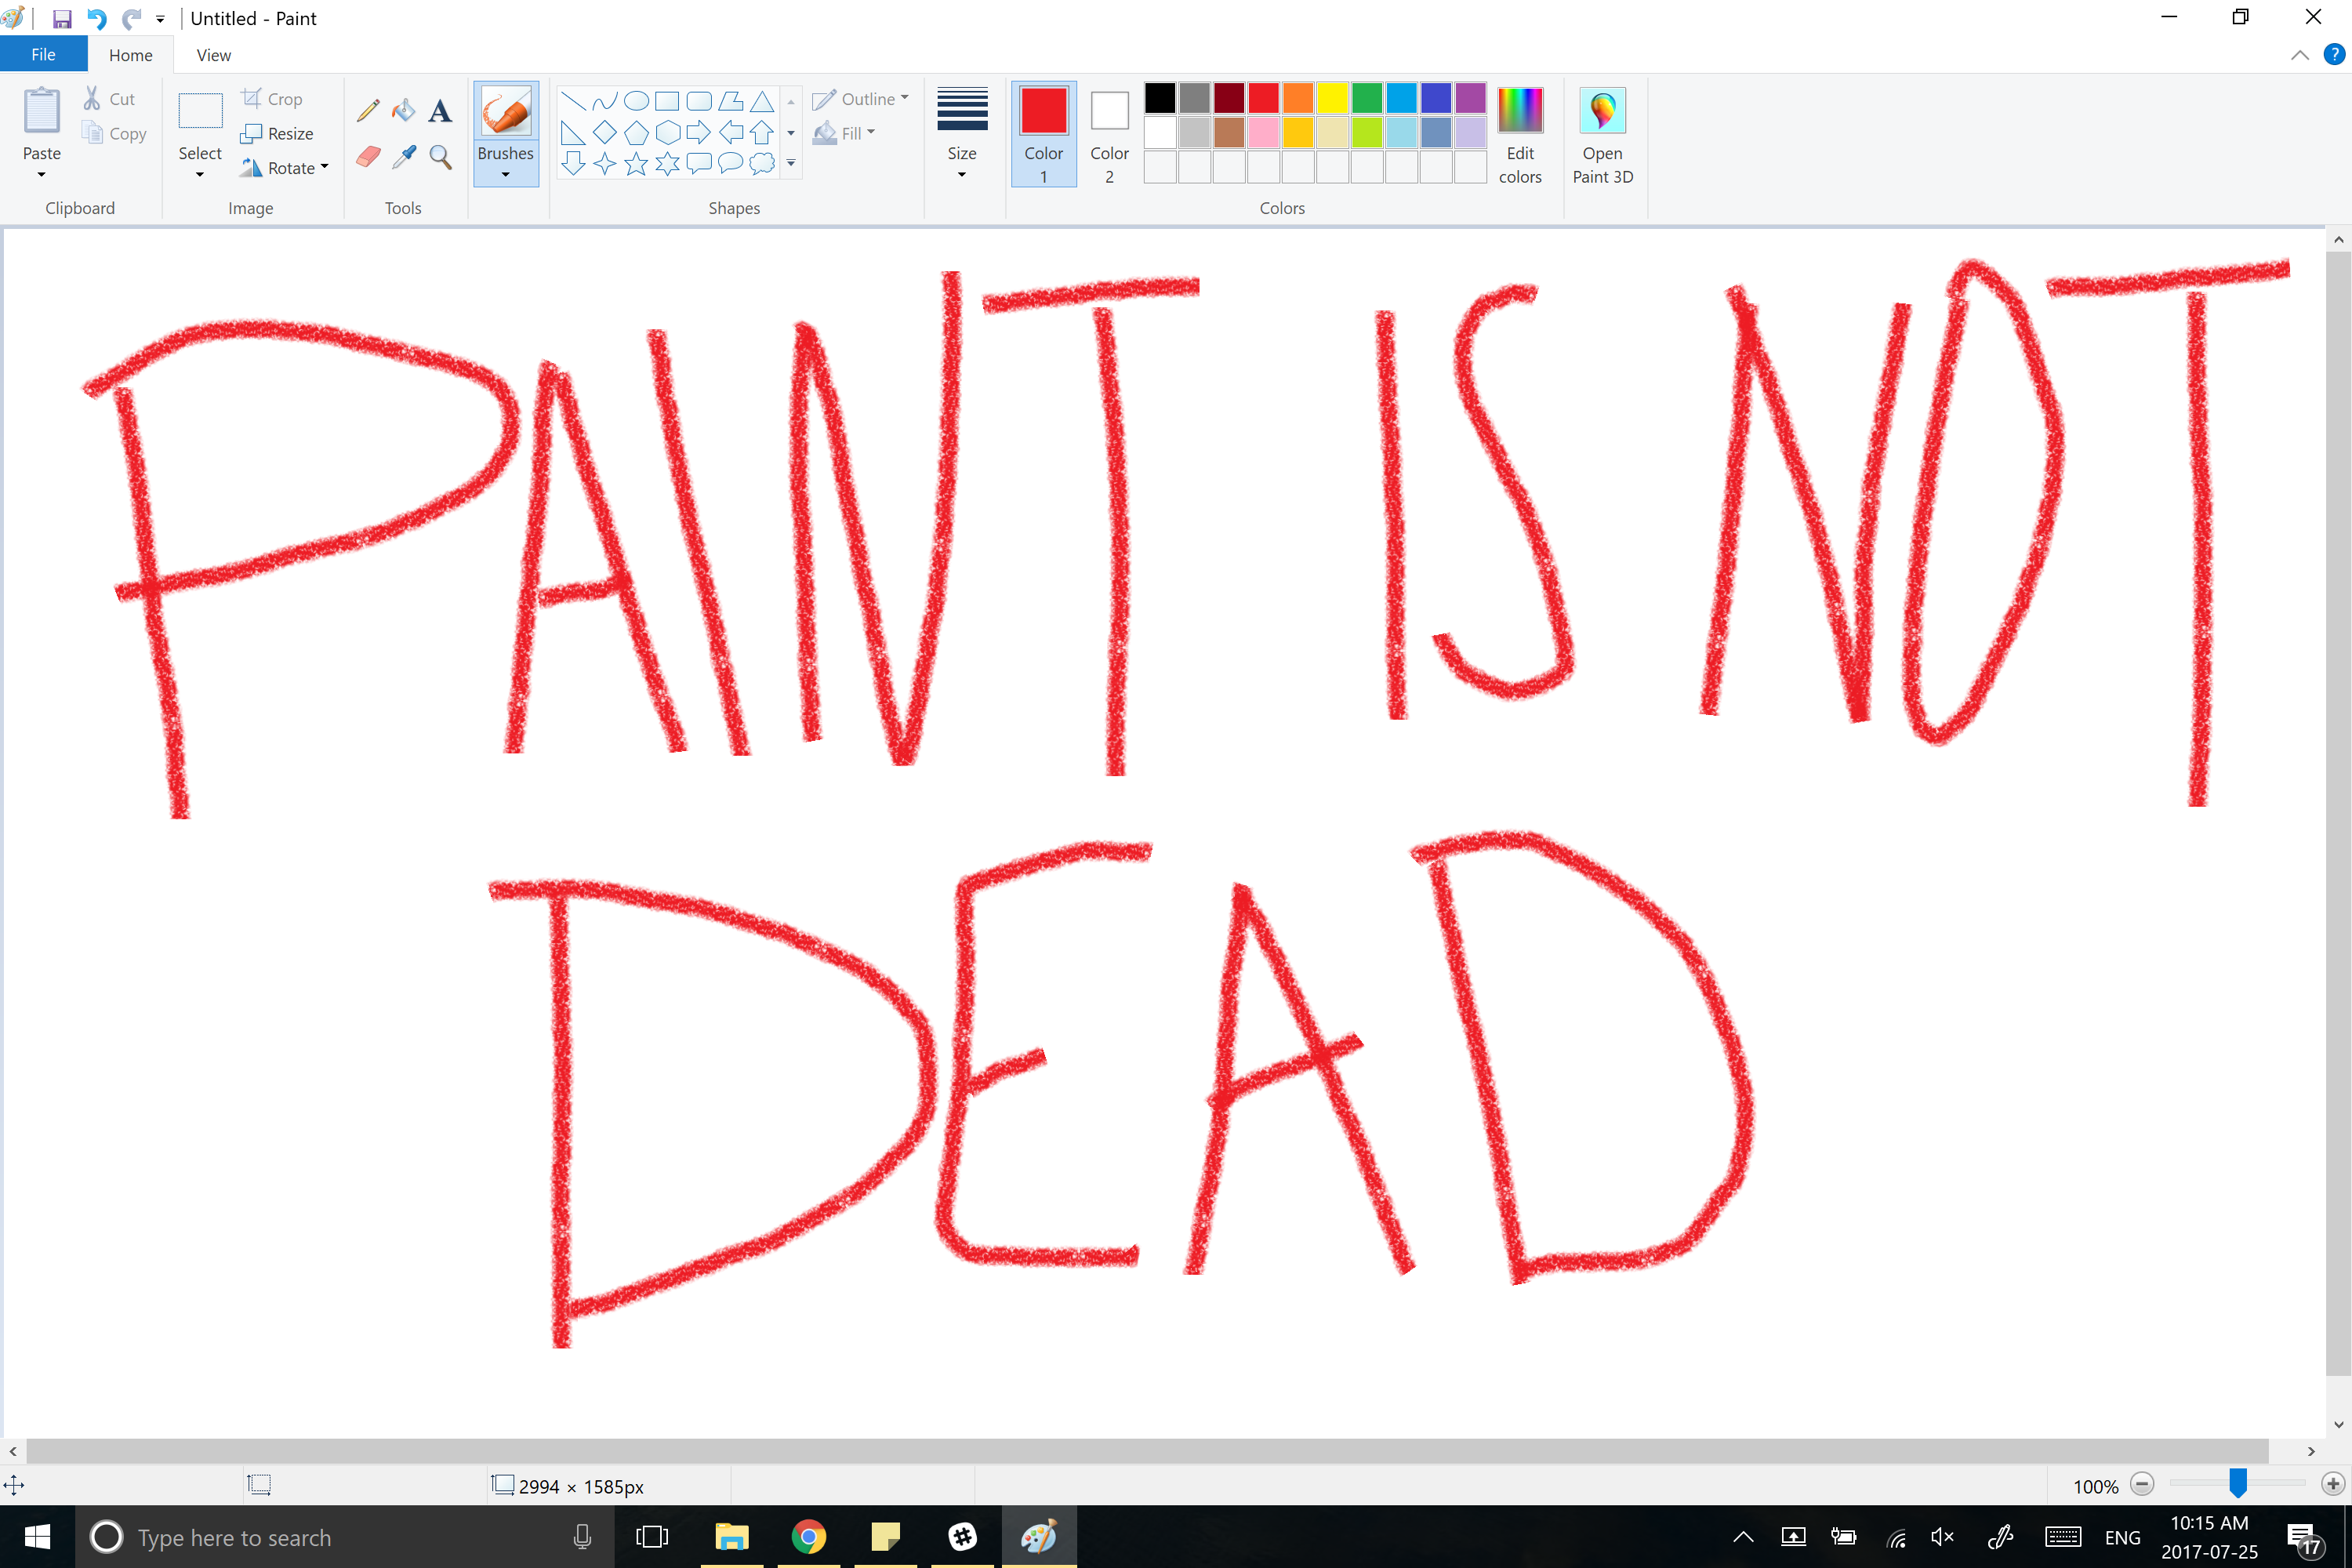Viewport: 2352px width, 1568px height.
Task: Open Edit colors dialog
Action: click(1520, 133)
